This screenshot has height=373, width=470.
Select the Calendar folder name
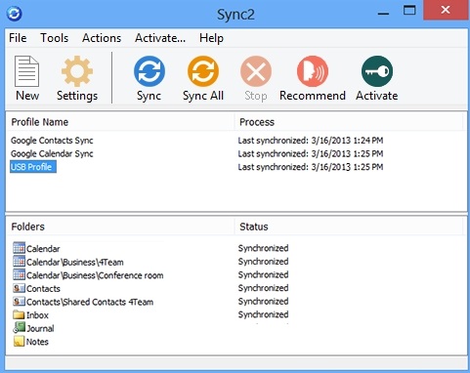pyautogui.click(x=43, y=249)
